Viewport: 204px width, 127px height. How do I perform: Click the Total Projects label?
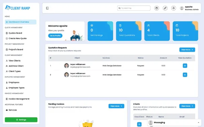(182, 35)
